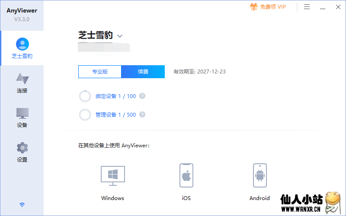Click the 管理设备 1 / 500 link
Screen dimensions: 346x216
115,114
